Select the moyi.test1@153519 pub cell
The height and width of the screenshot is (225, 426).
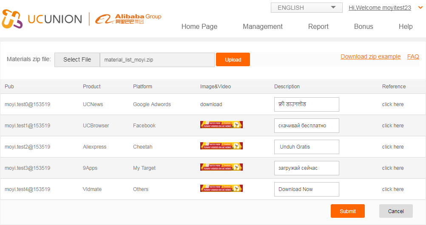pyautogui.click(x=28, y=125)
